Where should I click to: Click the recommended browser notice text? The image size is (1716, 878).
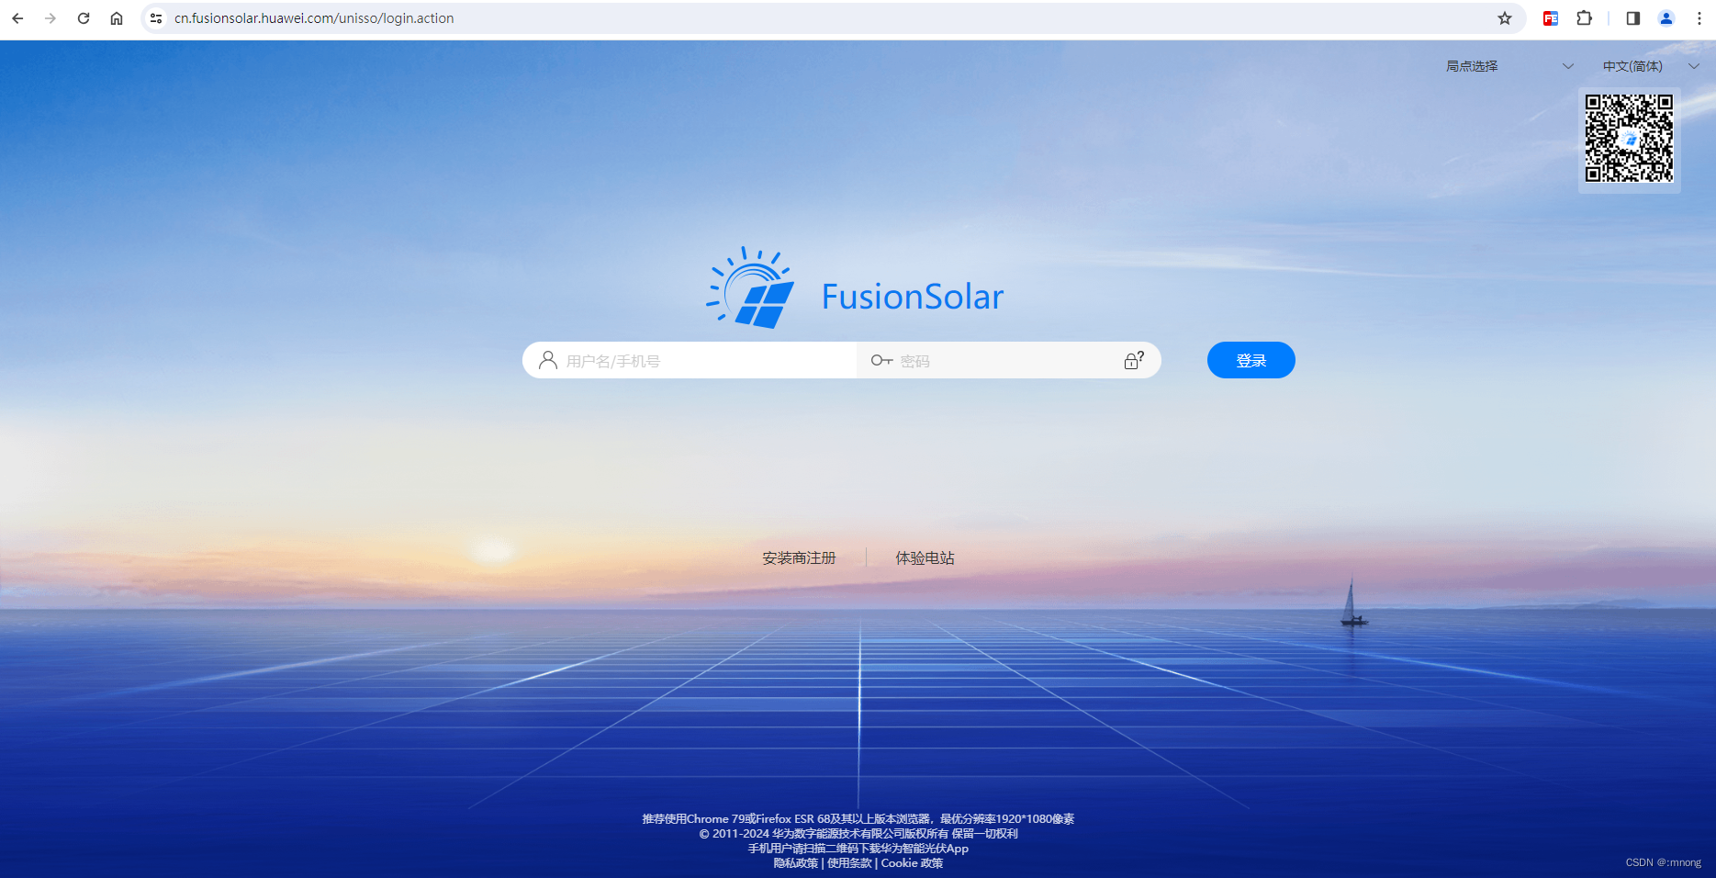point(858,819)
